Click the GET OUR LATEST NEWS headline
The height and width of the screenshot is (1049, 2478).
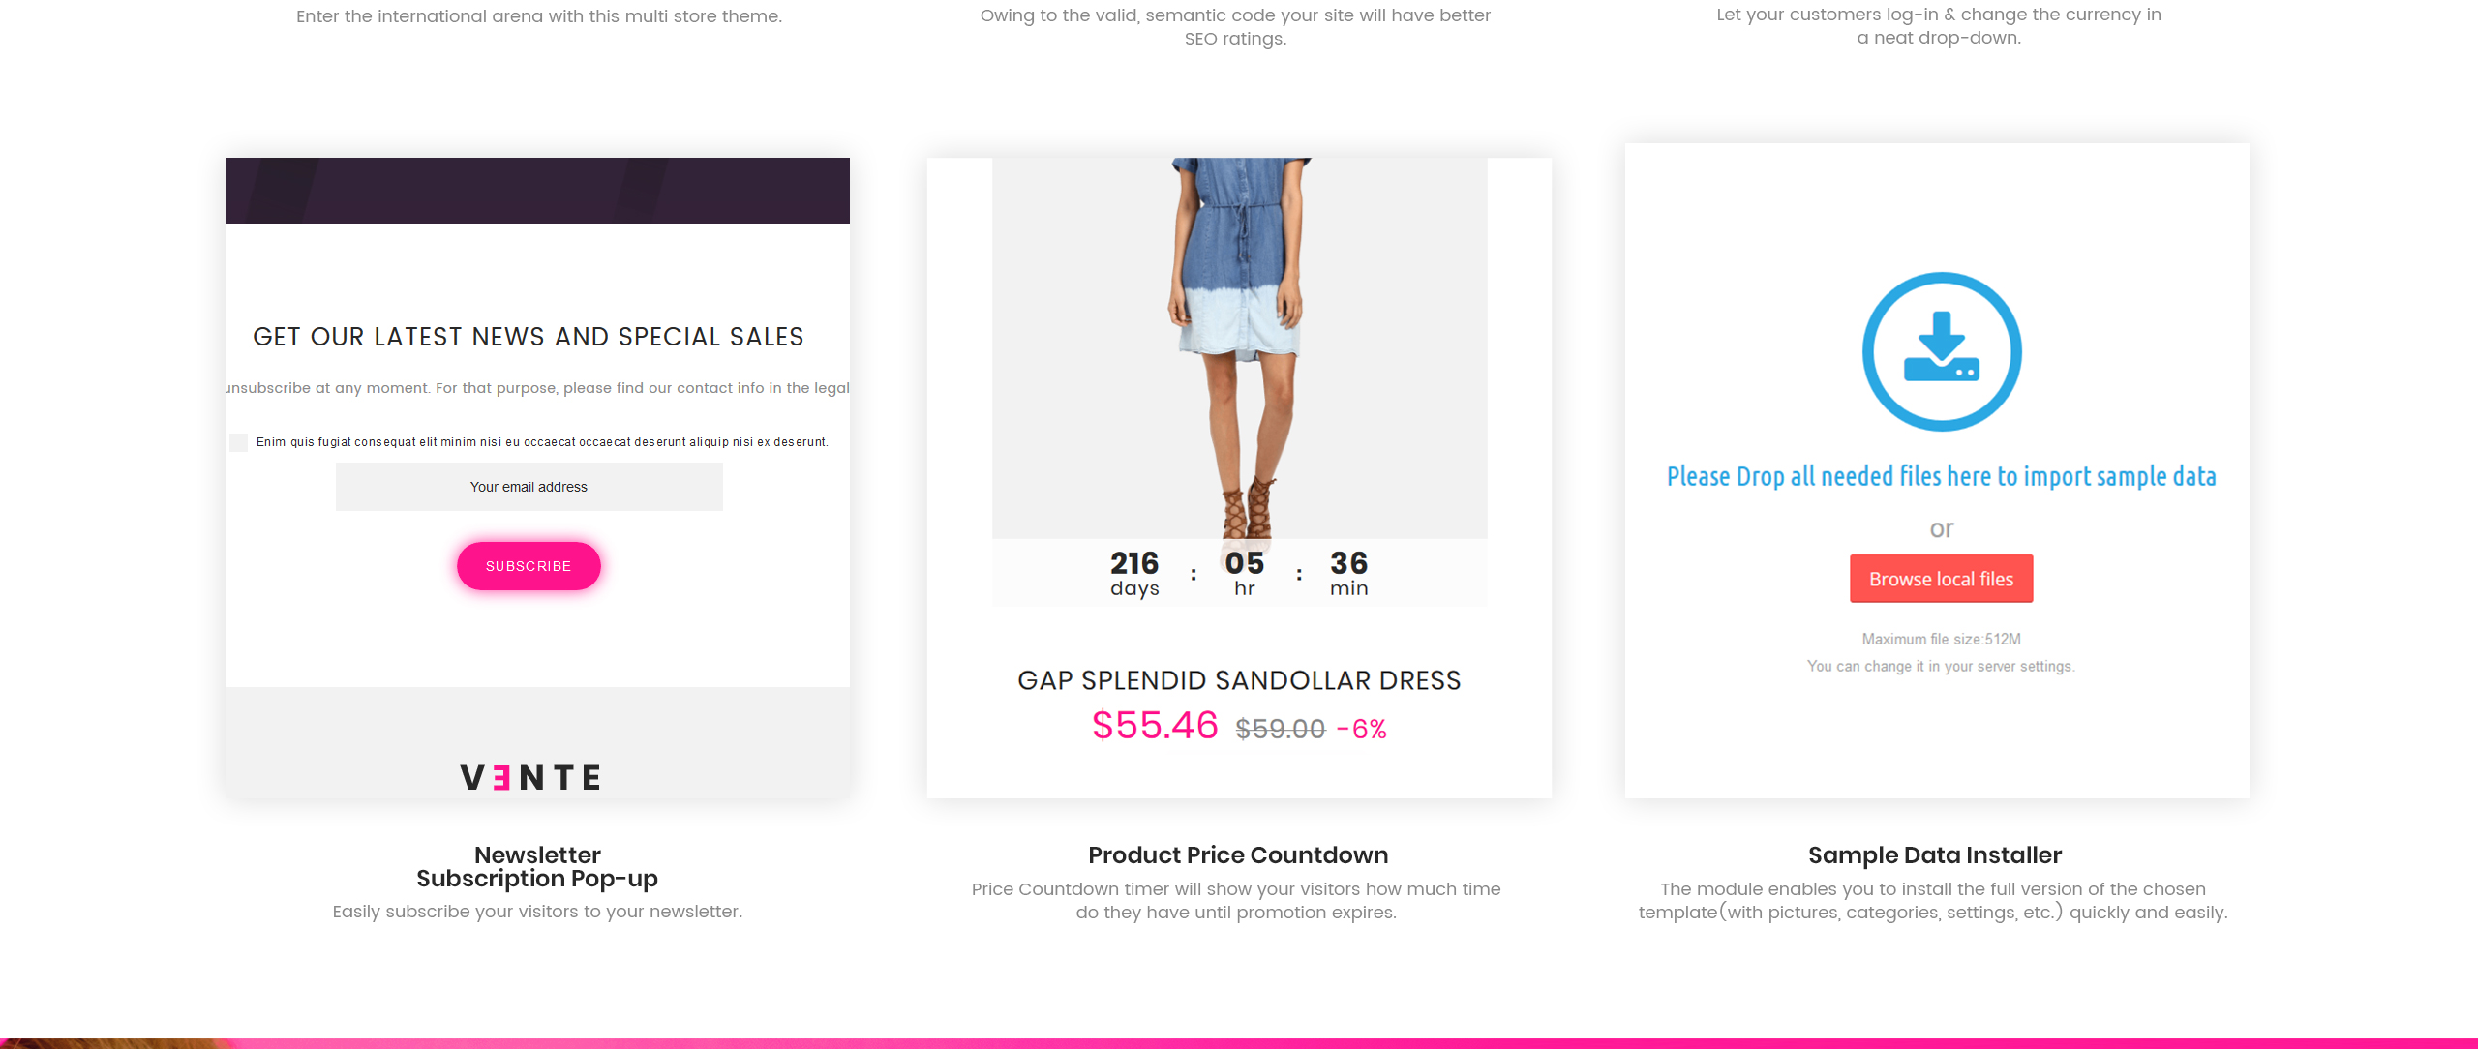pyautogui.click(x=529, y=337)
